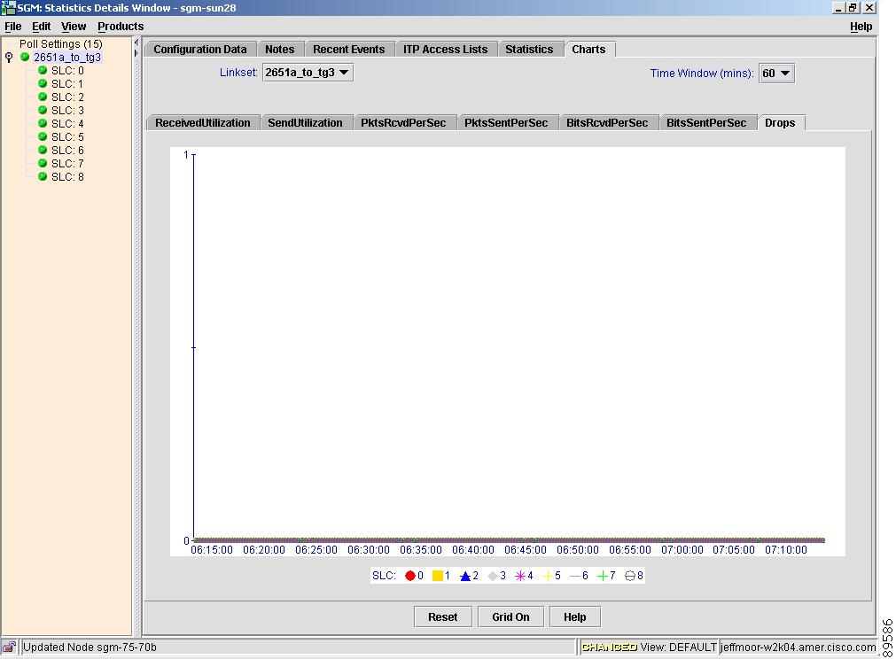Image resolution: width=896 pixels, height=659 pixels.
Task: Switch to the Notes tab
Action: (x=279, y=49)
